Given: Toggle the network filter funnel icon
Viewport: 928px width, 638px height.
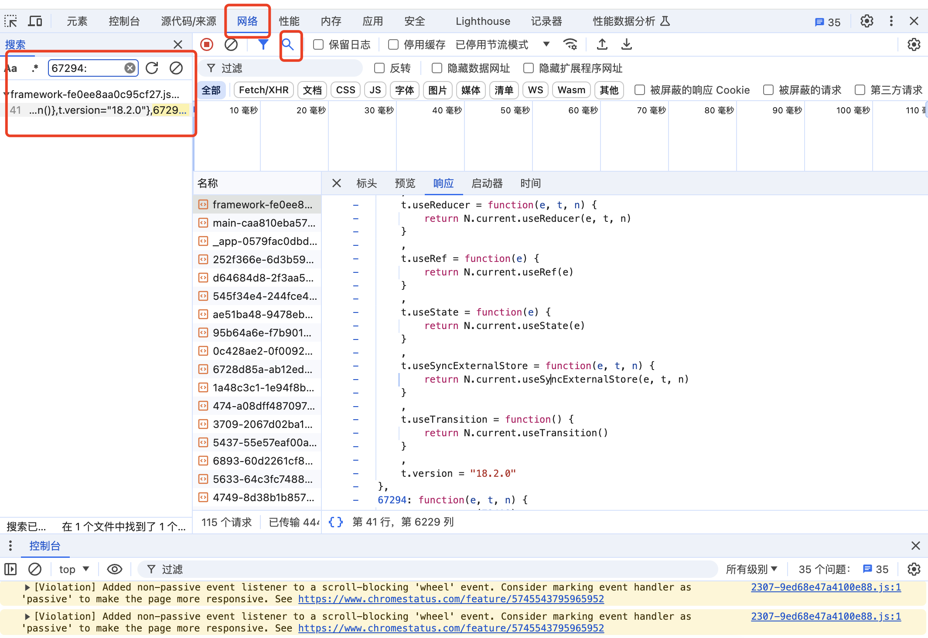Looking at the screenshot, I should [263, 44].
